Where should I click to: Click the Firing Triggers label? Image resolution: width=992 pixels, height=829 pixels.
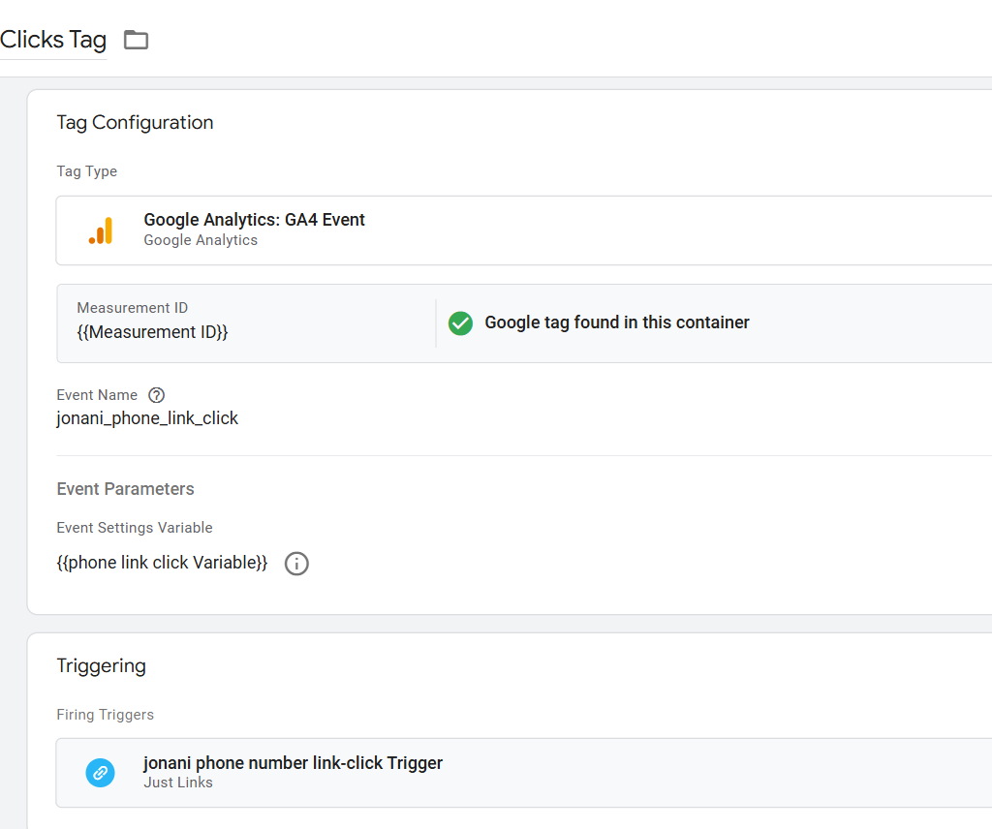[105, 714]
